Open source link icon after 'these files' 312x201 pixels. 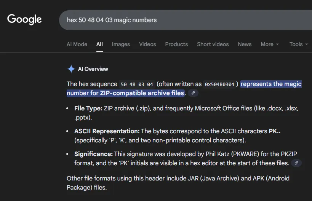tap(296, 163)
